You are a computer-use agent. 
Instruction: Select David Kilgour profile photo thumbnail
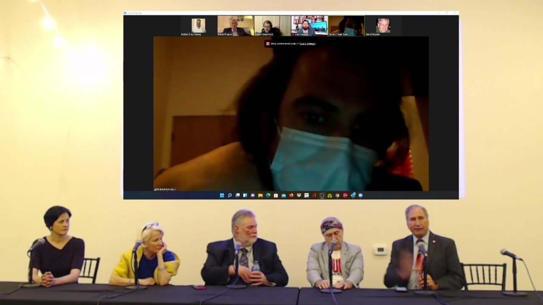click(x=383, y=26)
